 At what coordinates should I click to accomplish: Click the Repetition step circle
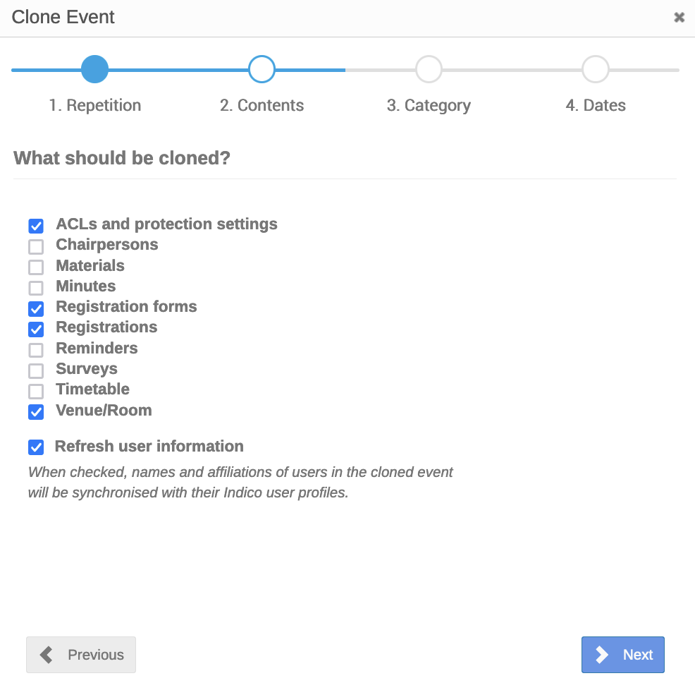tap(94, 69)
